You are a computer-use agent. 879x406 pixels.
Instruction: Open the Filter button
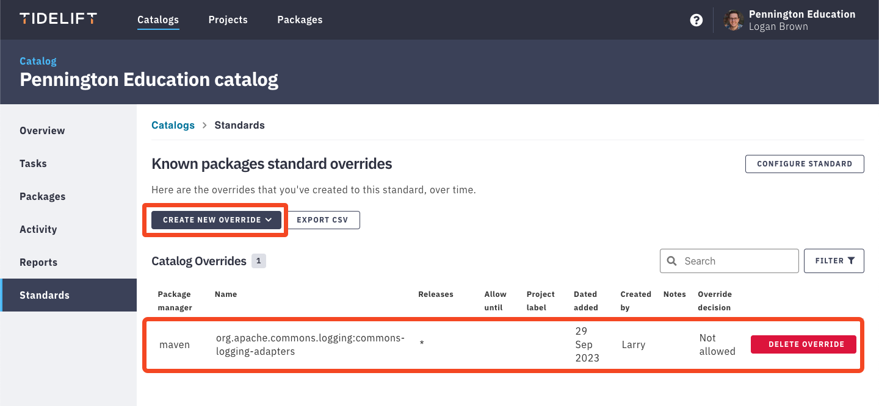point(834,261)
